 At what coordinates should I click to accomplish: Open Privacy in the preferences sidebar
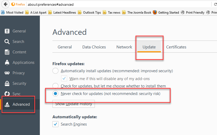(19, 73)
